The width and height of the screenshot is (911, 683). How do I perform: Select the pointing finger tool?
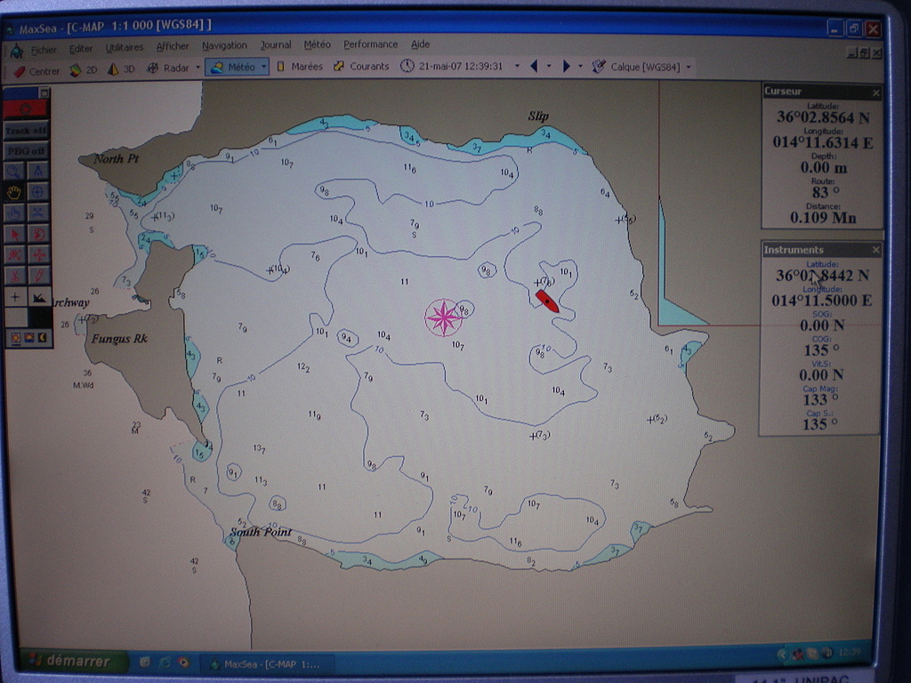(14, 213)
